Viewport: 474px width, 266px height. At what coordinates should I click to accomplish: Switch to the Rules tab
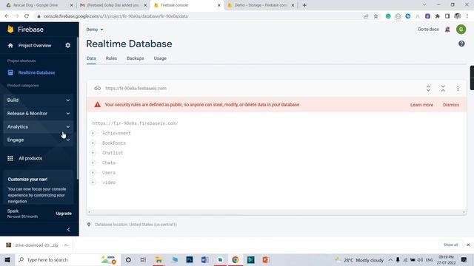[x=111, y=58]
